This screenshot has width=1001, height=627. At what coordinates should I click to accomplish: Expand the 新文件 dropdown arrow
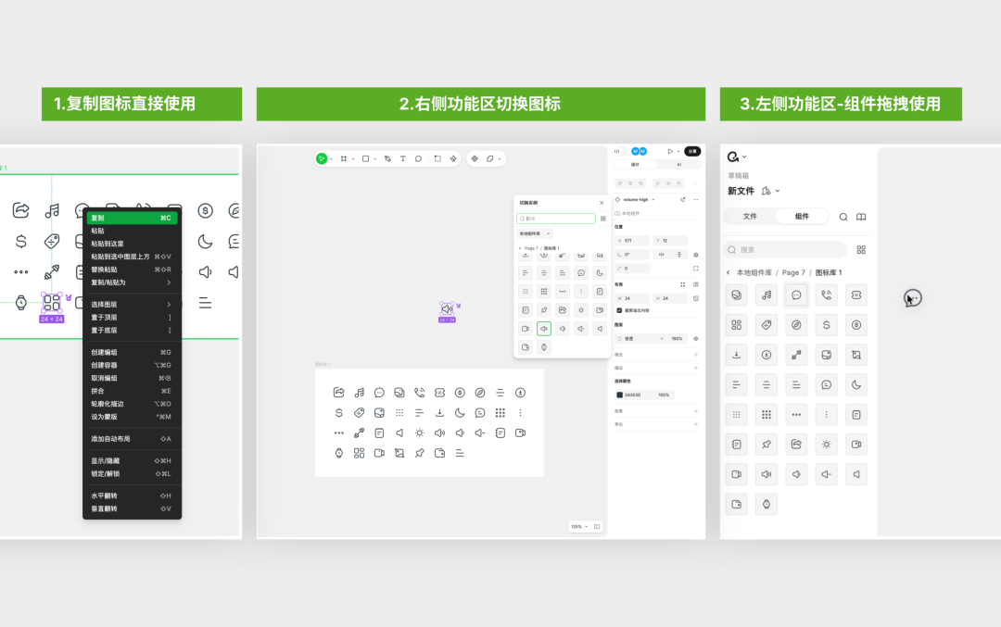pyautogui.click(x=778, y=191)
